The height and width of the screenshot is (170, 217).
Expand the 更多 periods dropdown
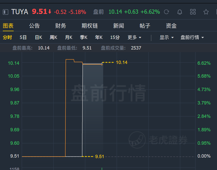click(134, 37)
